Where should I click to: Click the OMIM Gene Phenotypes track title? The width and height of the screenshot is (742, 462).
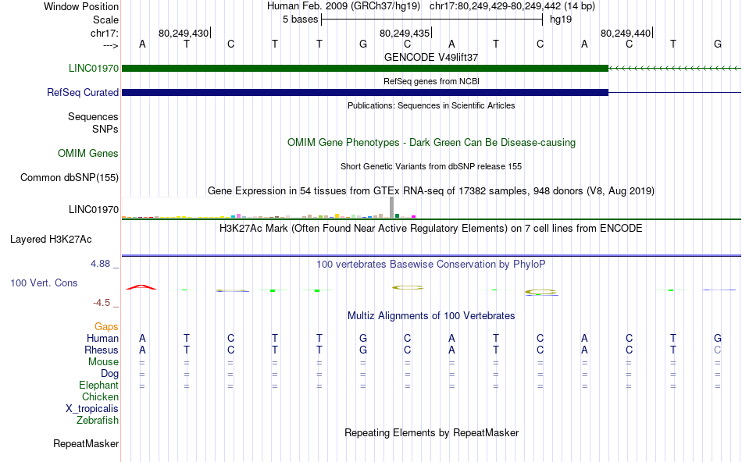(432, 142)
